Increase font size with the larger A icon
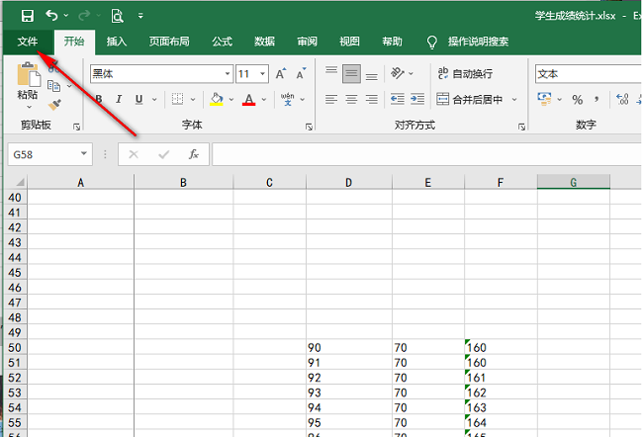Screen dimensions: 643x437 click(281, 74)
